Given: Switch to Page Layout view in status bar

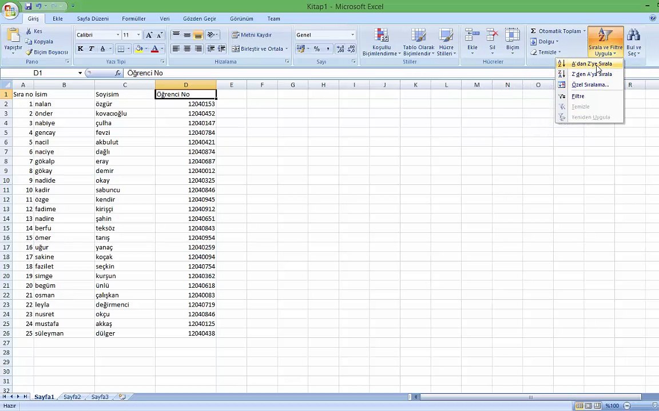Looking at the screenshot, I should (589, 405).
